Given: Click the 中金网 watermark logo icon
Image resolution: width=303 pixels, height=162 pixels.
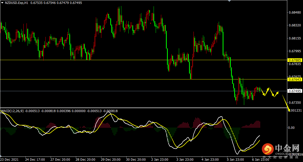Looking at the screenshot, I should click(268, 149).
